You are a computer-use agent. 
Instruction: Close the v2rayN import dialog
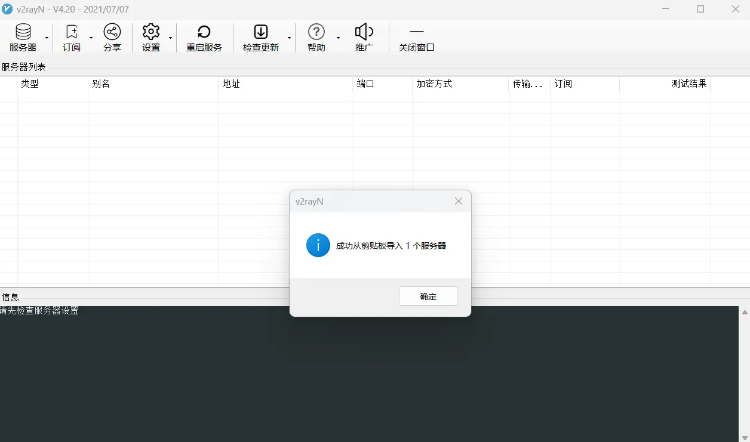(459, 201)
